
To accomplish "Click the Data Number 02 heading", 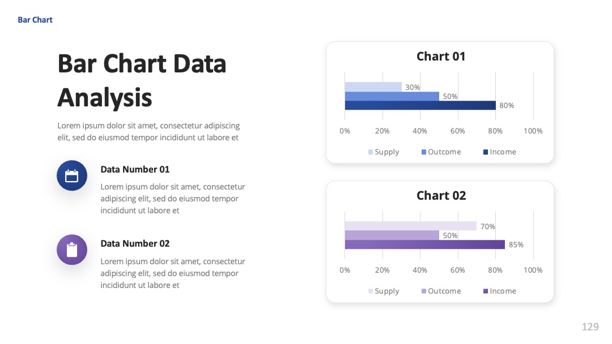I will click(x=135, y=243).
